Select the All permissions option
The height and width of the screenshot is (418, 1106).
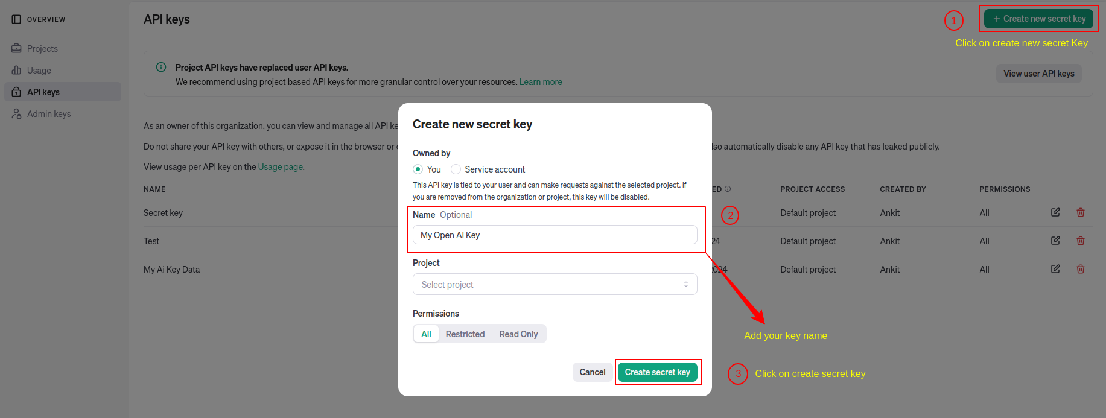pos(426,334)
